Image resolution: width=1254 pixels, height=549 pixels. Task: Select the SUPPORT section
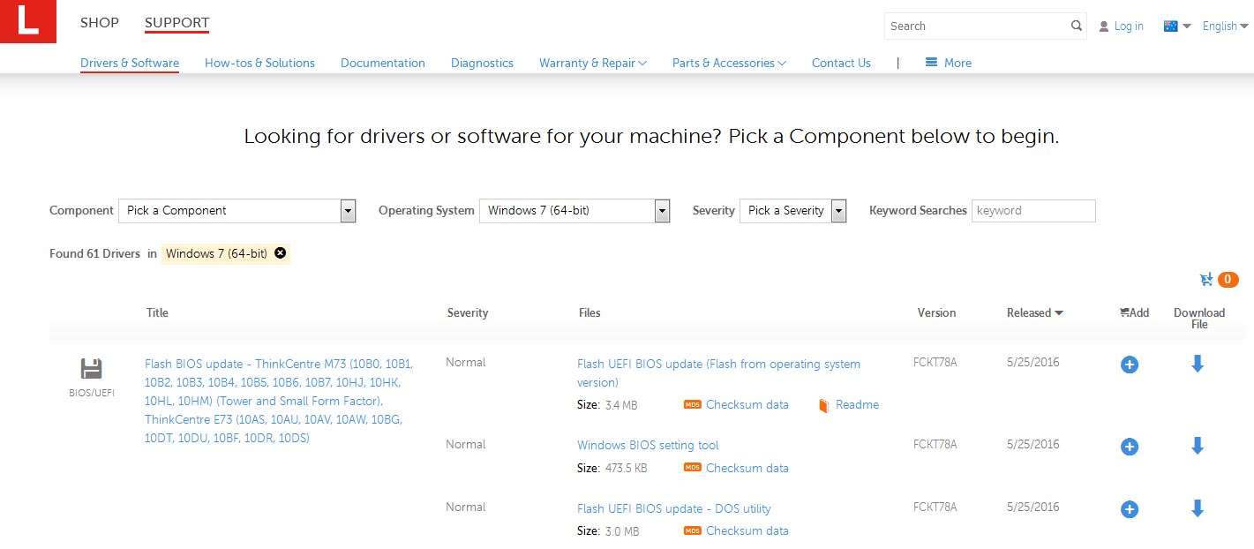(177, 23)
